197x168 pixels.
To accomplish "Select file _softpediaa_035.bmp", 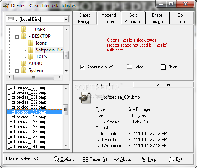I will point(35,117).
